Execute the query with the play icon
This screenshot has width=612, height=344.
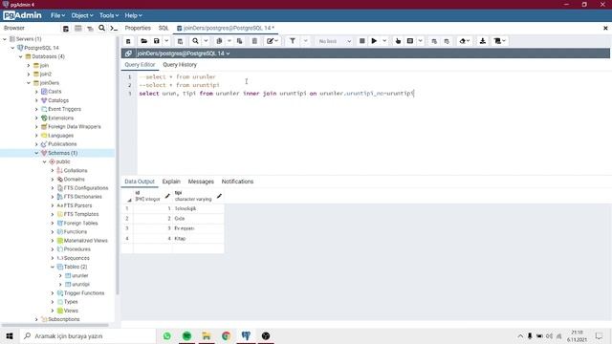pos(374,41)
